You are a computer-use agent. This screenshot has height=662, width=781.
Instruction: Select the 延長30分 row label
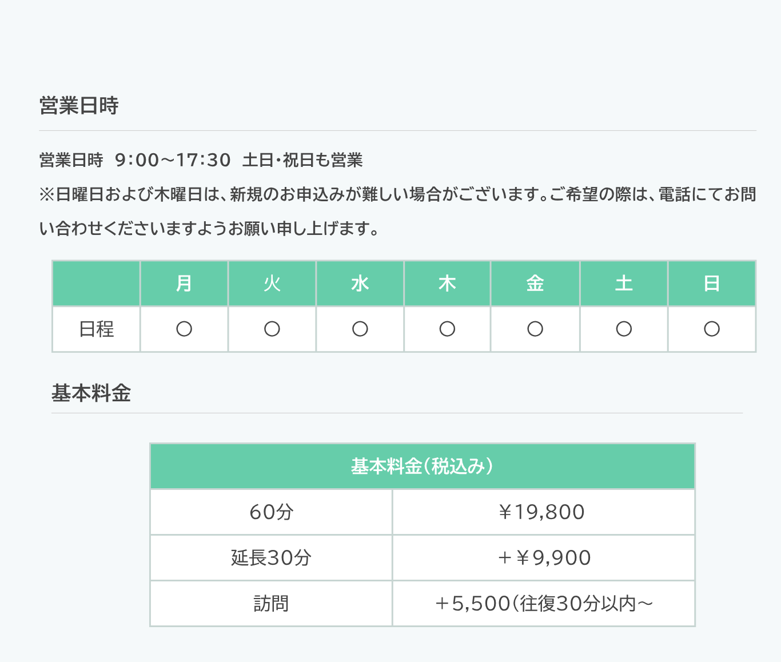(x=271, y=558)
